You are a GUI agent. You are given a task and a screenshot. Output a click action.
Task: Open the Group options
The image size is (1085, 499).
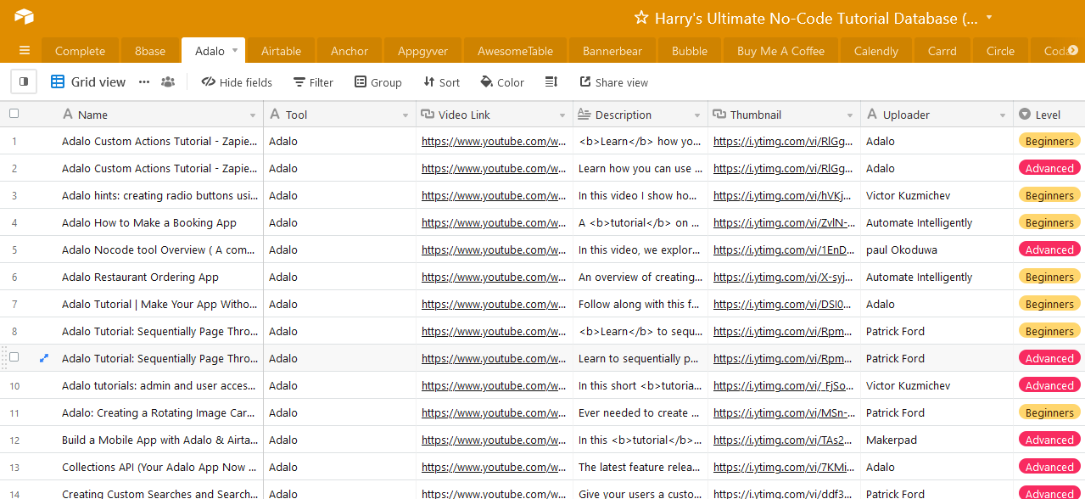[378, 82]
